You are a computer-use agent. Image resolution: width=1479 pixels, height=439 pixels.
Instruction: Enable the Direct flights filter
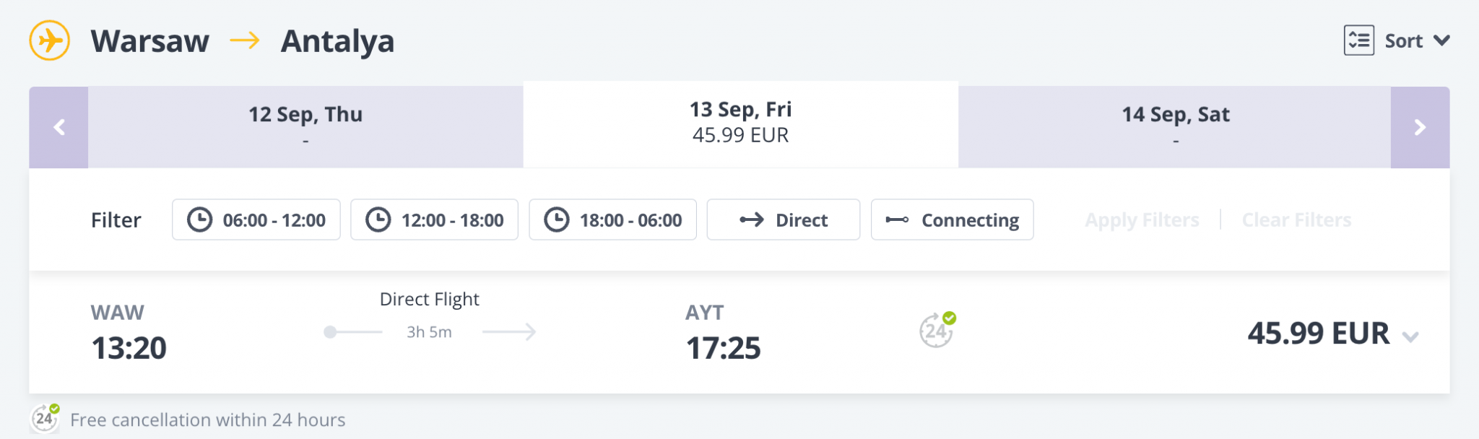784,219
